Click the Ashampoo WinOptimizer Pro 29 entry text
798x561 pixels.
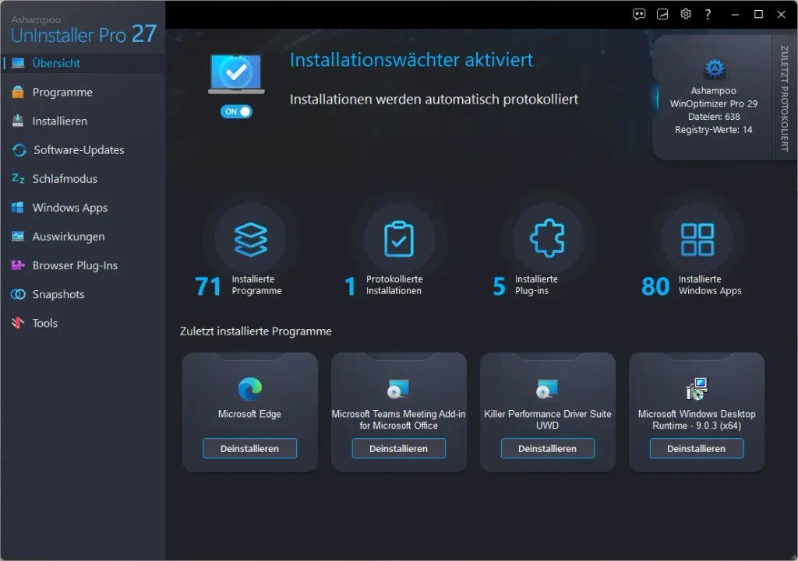point(714,97)
